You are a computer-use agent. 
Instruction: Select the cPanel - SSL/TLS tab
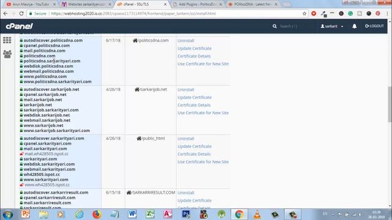[x=141, y=4]
